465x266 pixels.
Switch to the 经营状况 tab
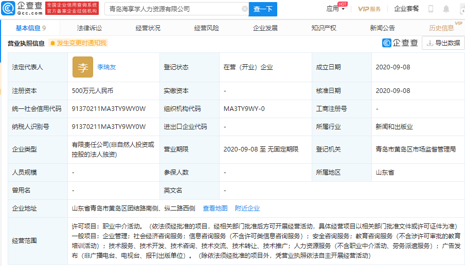point(148,28)
